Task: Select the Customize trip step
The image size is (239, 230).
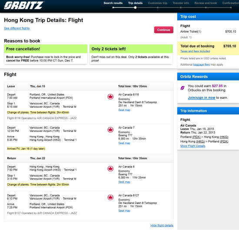Action: click(158, 3)
